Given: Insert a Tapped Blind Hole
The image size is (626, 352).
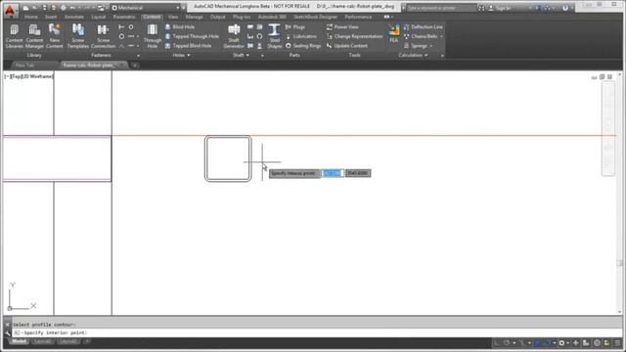Looking at the screenshot, I should click(x=188, y=46).
